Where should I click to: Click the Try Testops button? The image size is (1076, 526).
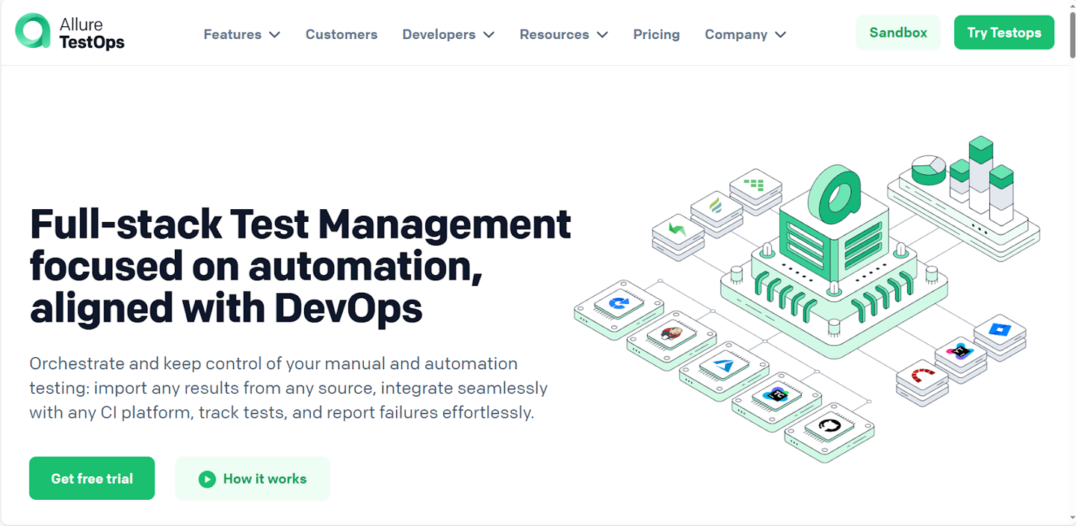coord(1004,33)
